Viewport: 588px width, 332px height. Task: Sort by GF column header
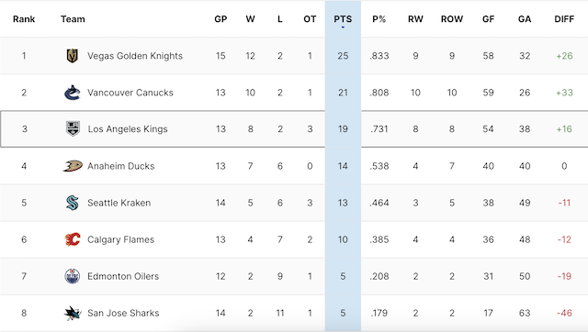tap(488, 18)
